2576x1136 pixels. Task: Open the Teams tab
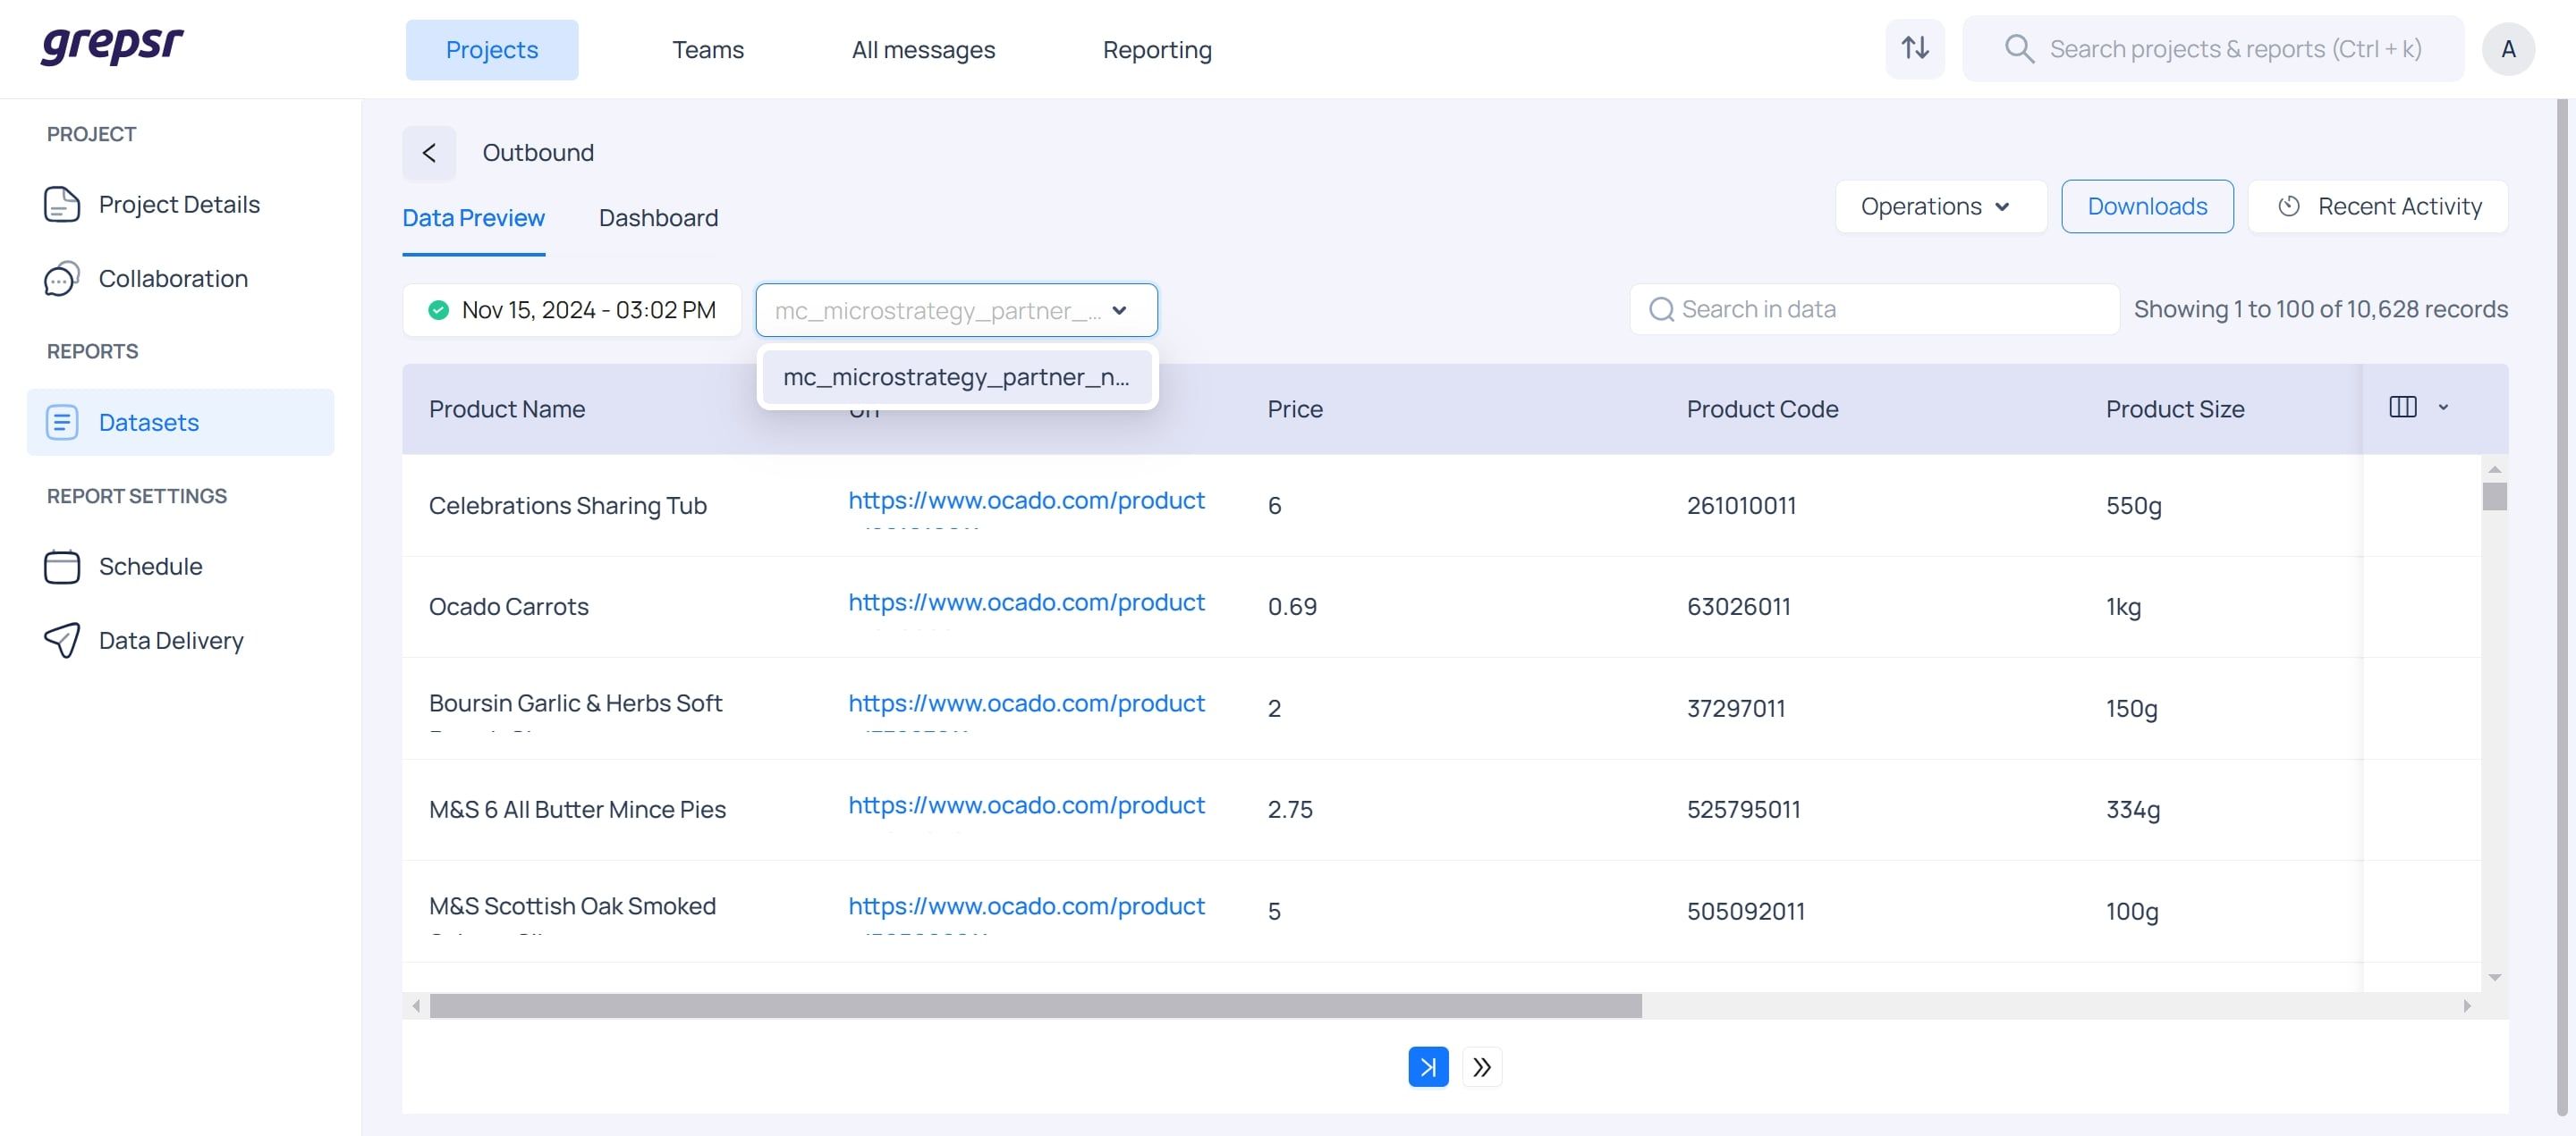coord(708,50)
